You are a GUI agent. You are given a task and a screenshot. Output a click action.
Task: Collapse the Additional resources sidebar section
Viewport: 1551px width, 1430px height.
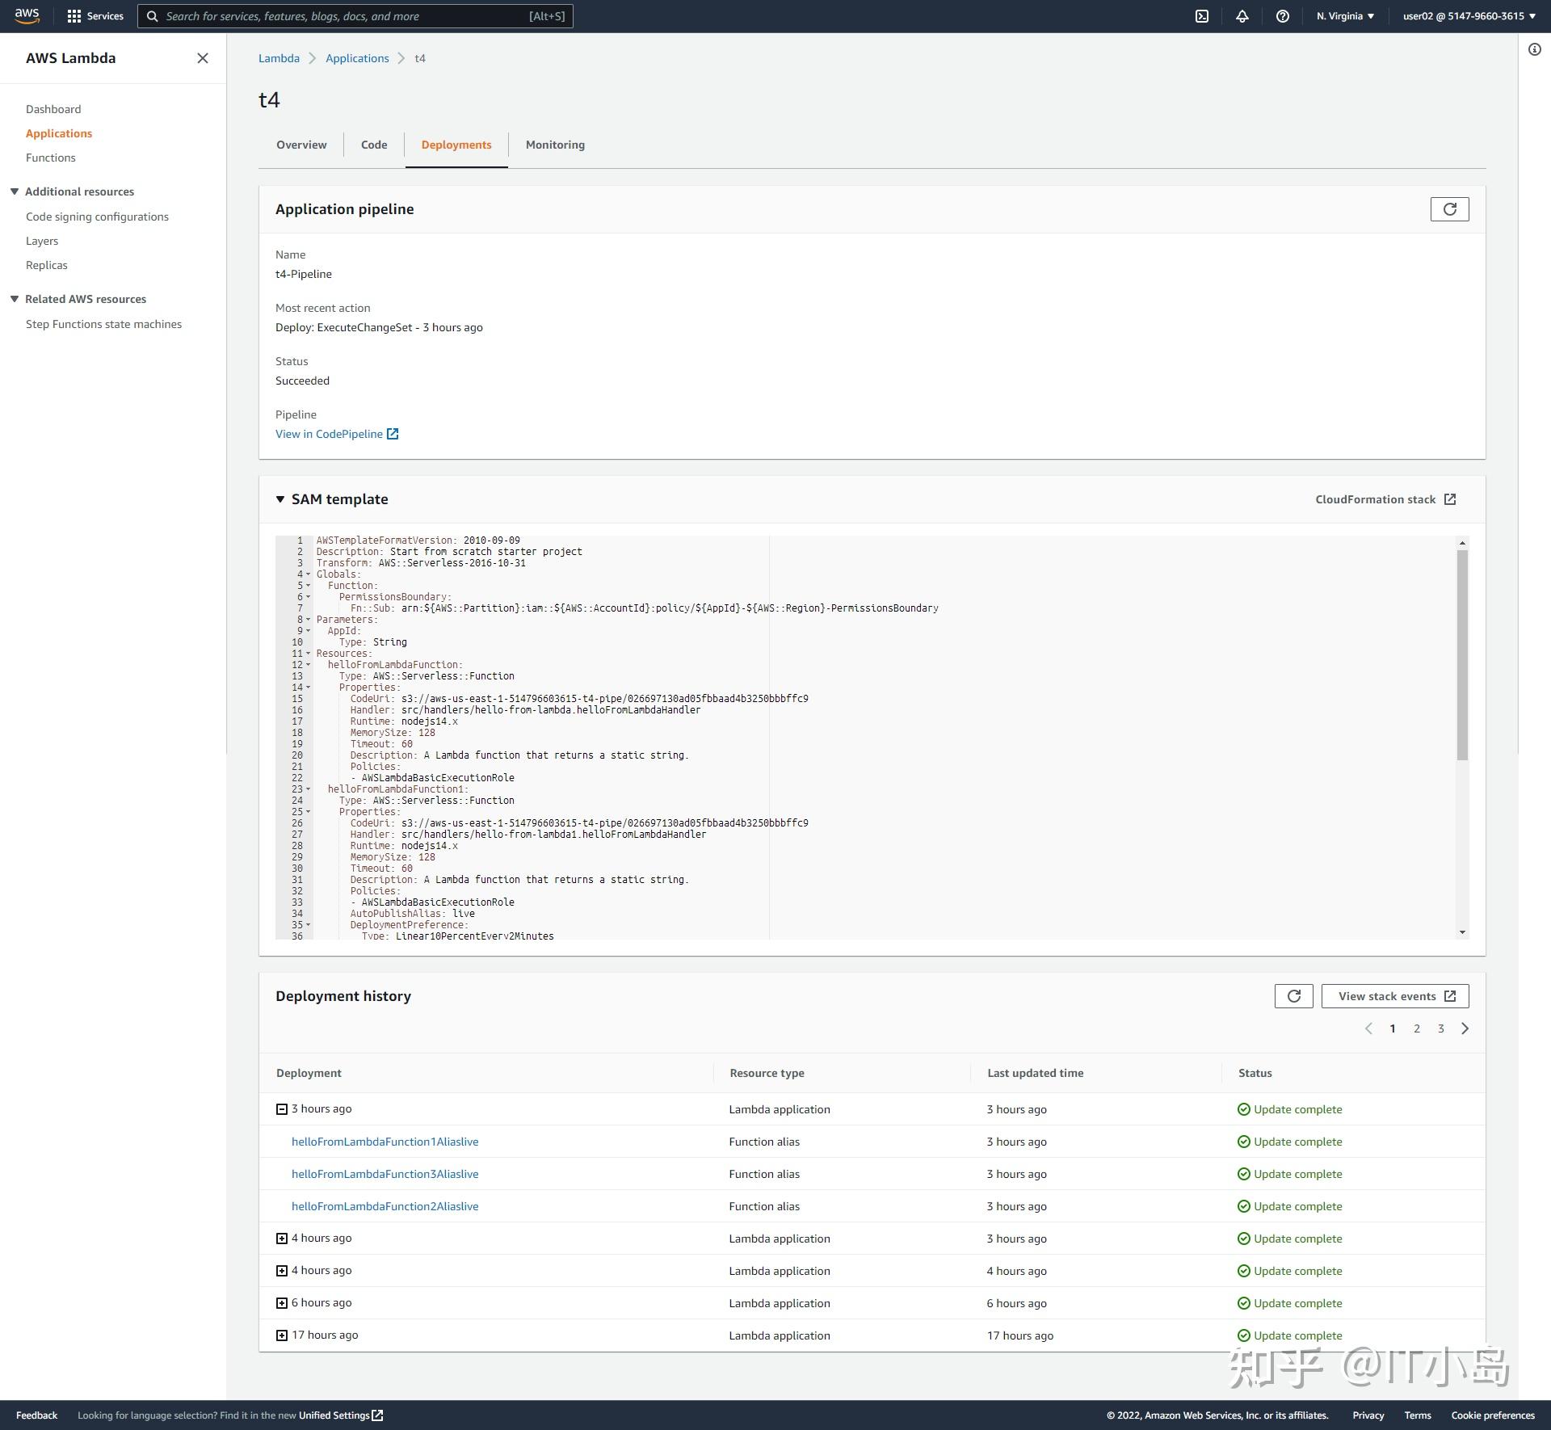pyautogui.click(x=14, y=191)
